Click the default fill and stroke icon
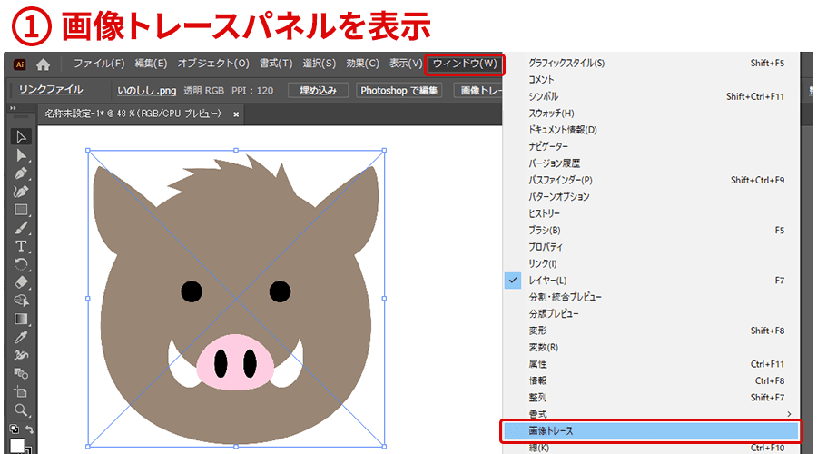Viewport: 817px width, 454px height. (15, 429)
